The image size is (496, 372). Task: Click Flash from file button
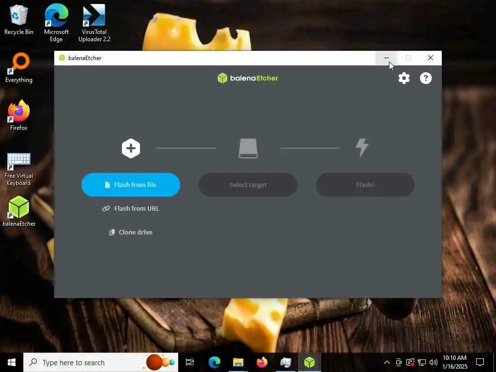click(131, 185)
